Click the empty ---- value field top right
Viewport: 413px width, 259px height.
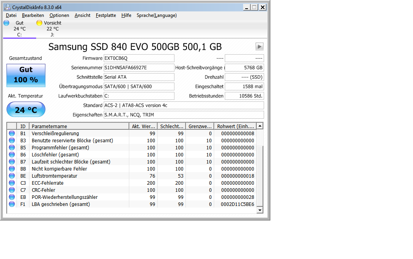point(244,58)
